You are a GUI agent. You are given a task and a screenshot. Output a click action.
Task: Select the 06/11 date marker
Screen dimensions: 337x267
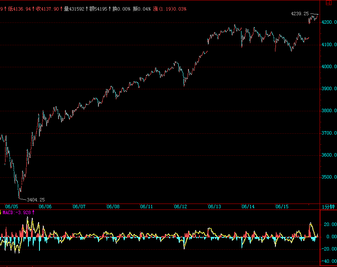(x=146, y=206)
